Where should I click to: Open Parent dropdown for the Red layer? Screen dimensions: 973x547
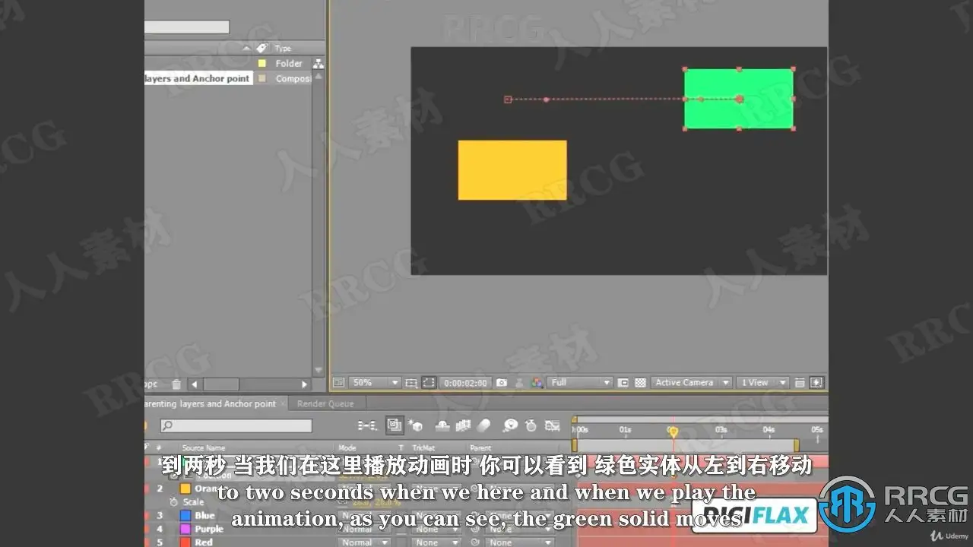[519, 542]
